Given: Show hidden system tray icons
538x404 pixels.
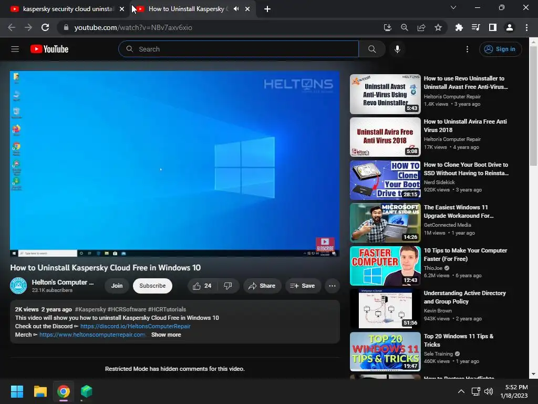Looking at the screenshot, I should tap(461, 391).
